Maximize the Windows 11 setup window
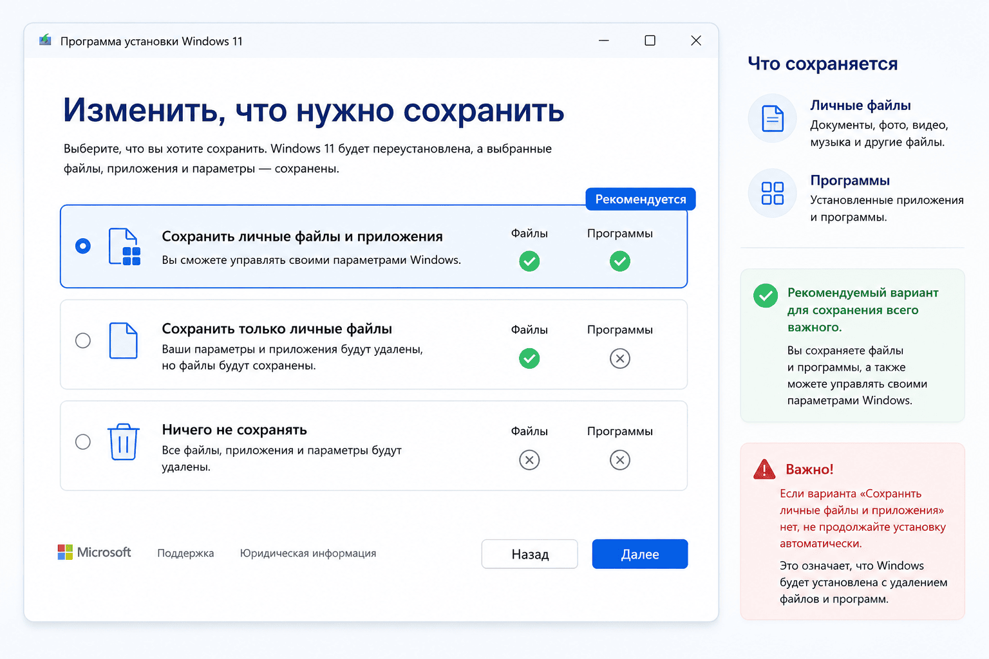The width and height of the screenshot is (989, 659). point(650,41)
